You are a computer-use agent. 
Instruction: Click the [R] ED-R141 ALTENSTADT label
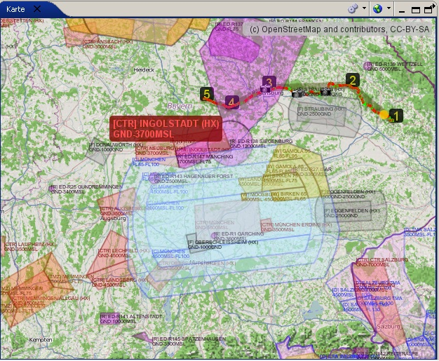tap(131, 319)
